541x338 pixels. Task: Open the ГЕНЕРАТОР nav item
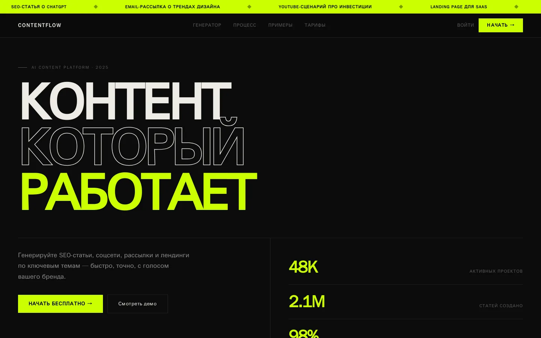[207, 25]
